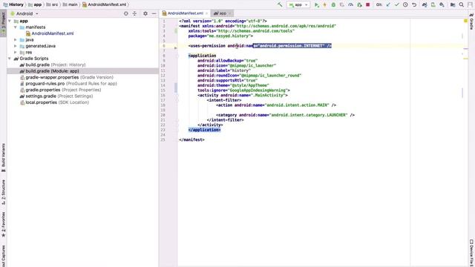Viewport: 475px width, 267px height.
Task: Expand the res folder arrow
Action: 16,53
